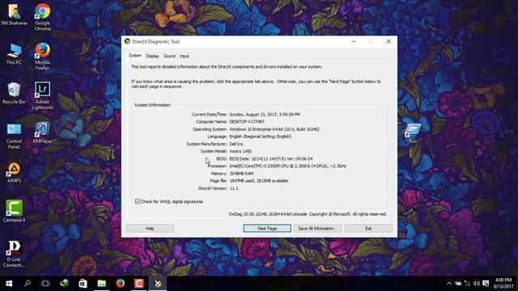This screenshot has height=291, width=518.
Task: Open This PC desktop icon
Action: click(15, 54)
